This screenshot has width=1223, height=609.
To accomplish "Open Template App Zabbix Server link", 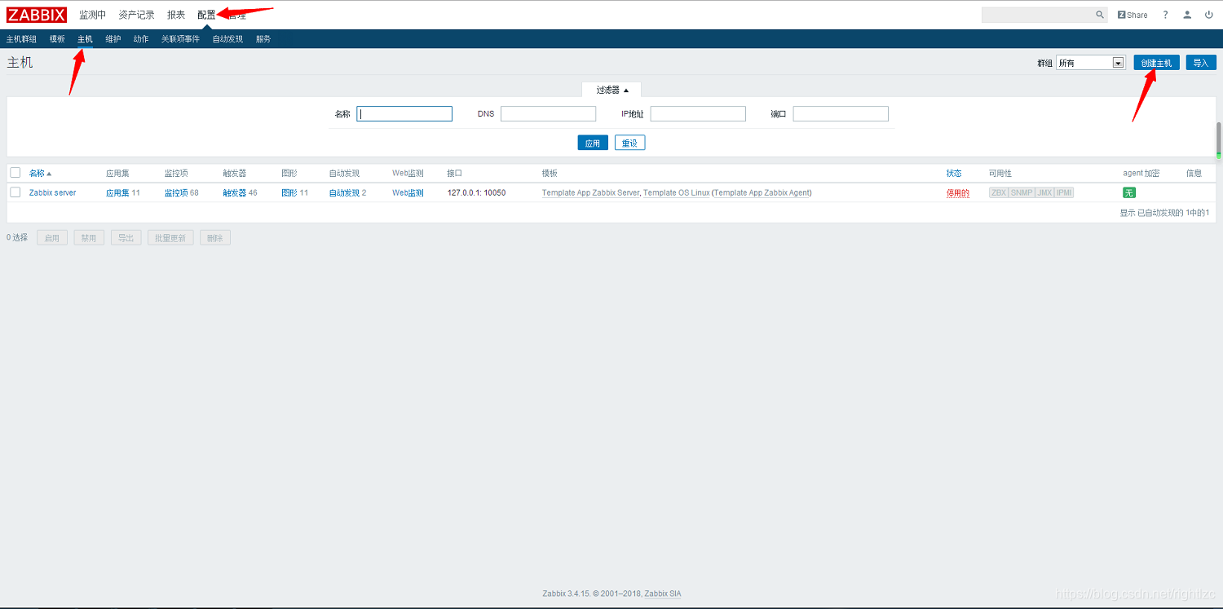I will pyautogui.click(x=590, y=193).
